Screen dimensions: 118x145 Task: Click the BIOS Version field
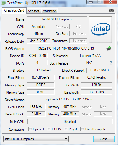65,48
